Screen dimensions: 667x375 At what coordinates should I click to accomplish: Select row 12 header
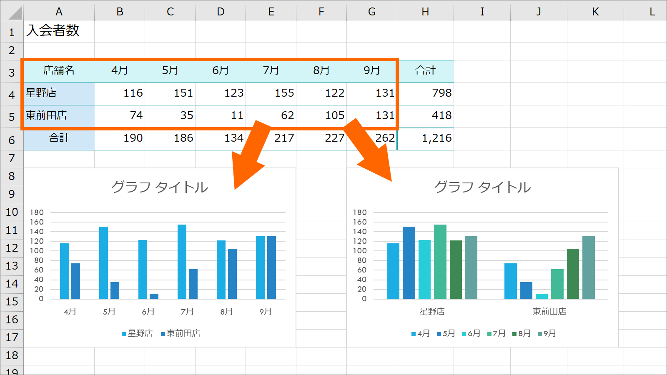pos(12,248)
